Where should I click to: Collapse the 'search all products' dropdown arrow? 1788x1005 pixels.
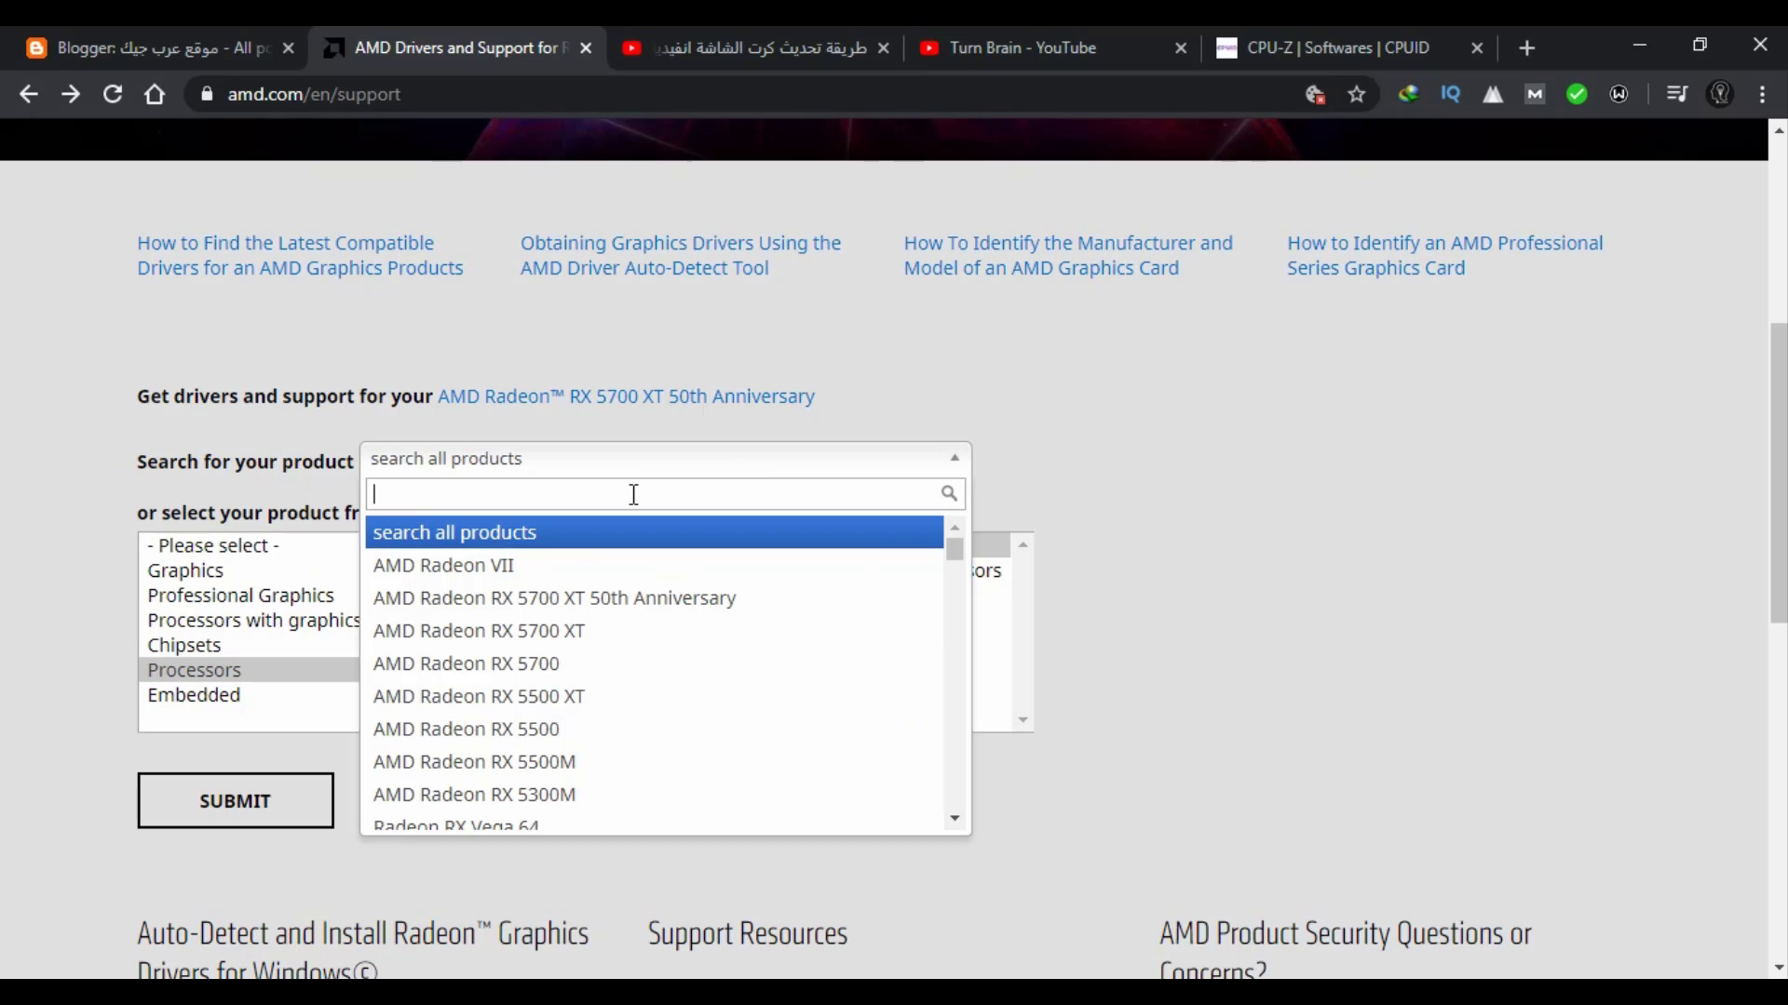955,458
